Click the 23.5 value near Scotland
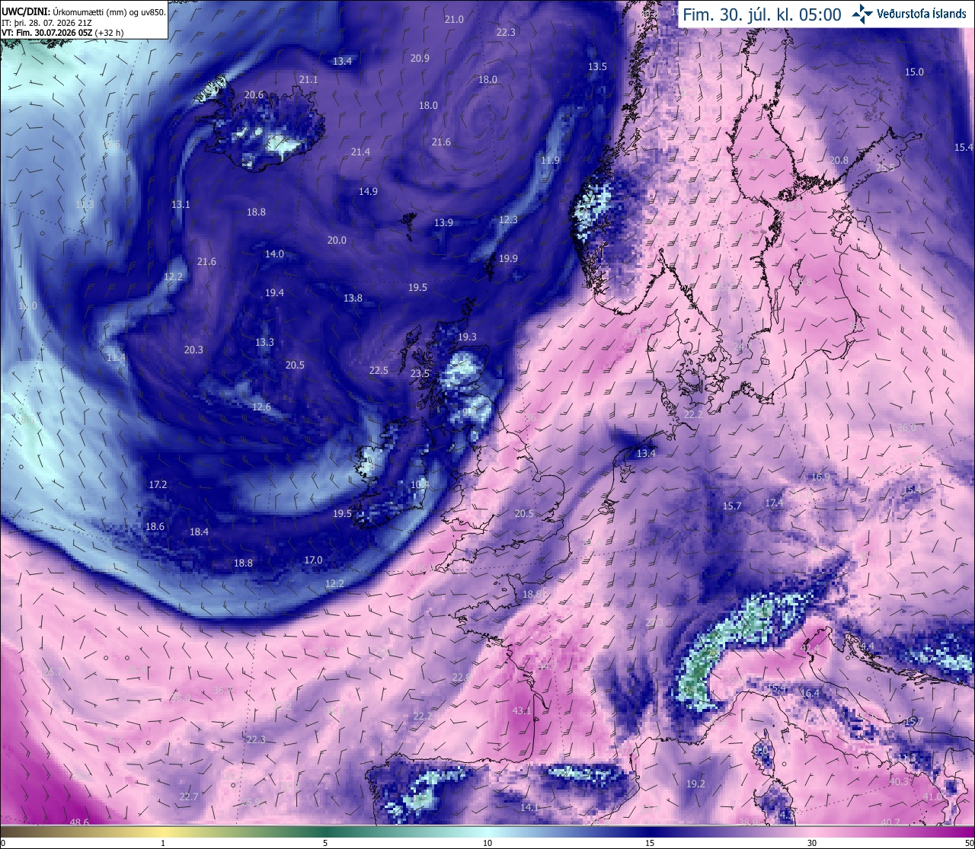The width and height of the screenshot is (975, 849). click(x=420, y=373)
